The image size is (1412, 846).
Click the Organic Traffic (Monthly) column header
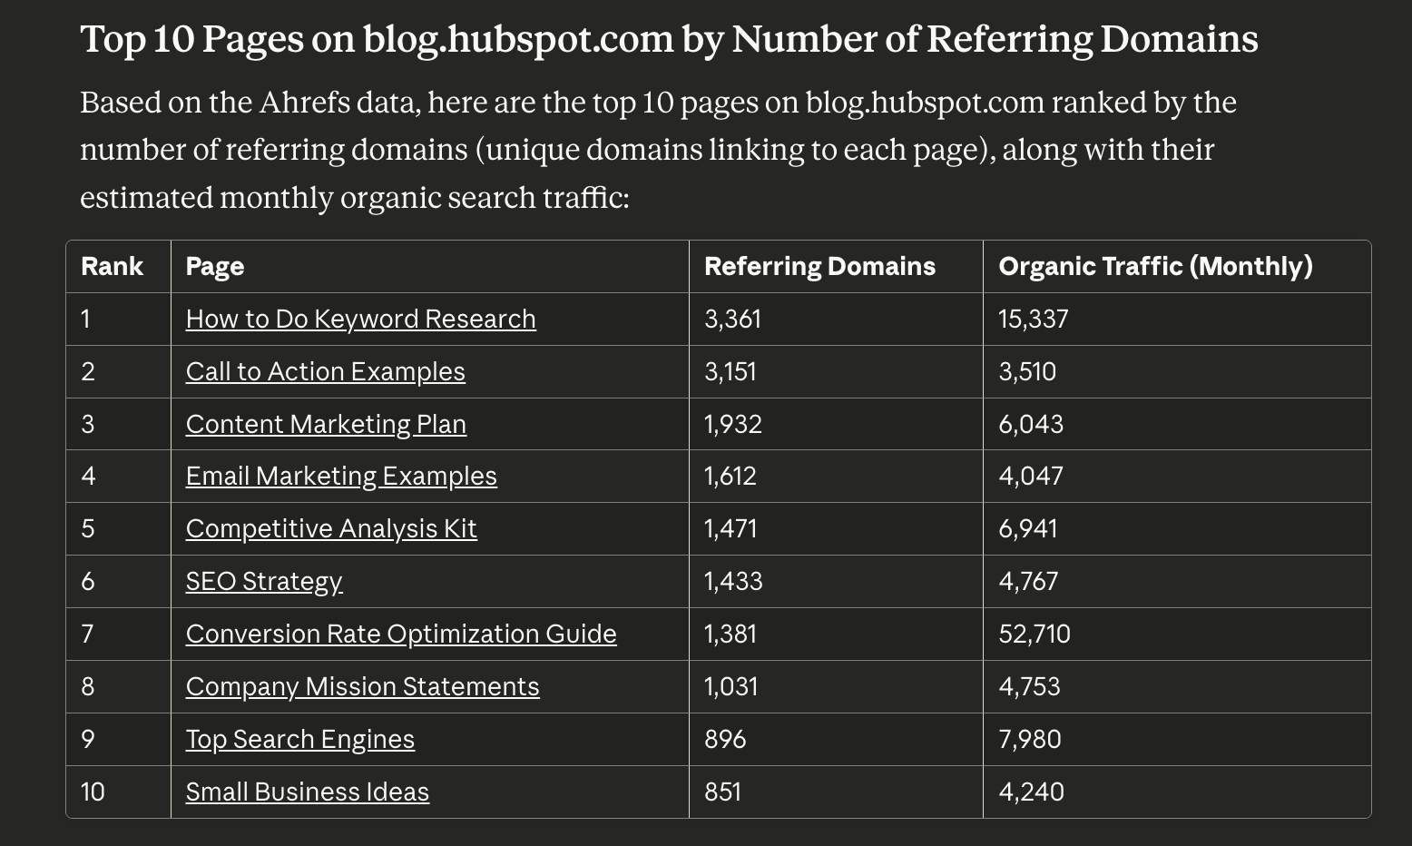(1155, 267)
